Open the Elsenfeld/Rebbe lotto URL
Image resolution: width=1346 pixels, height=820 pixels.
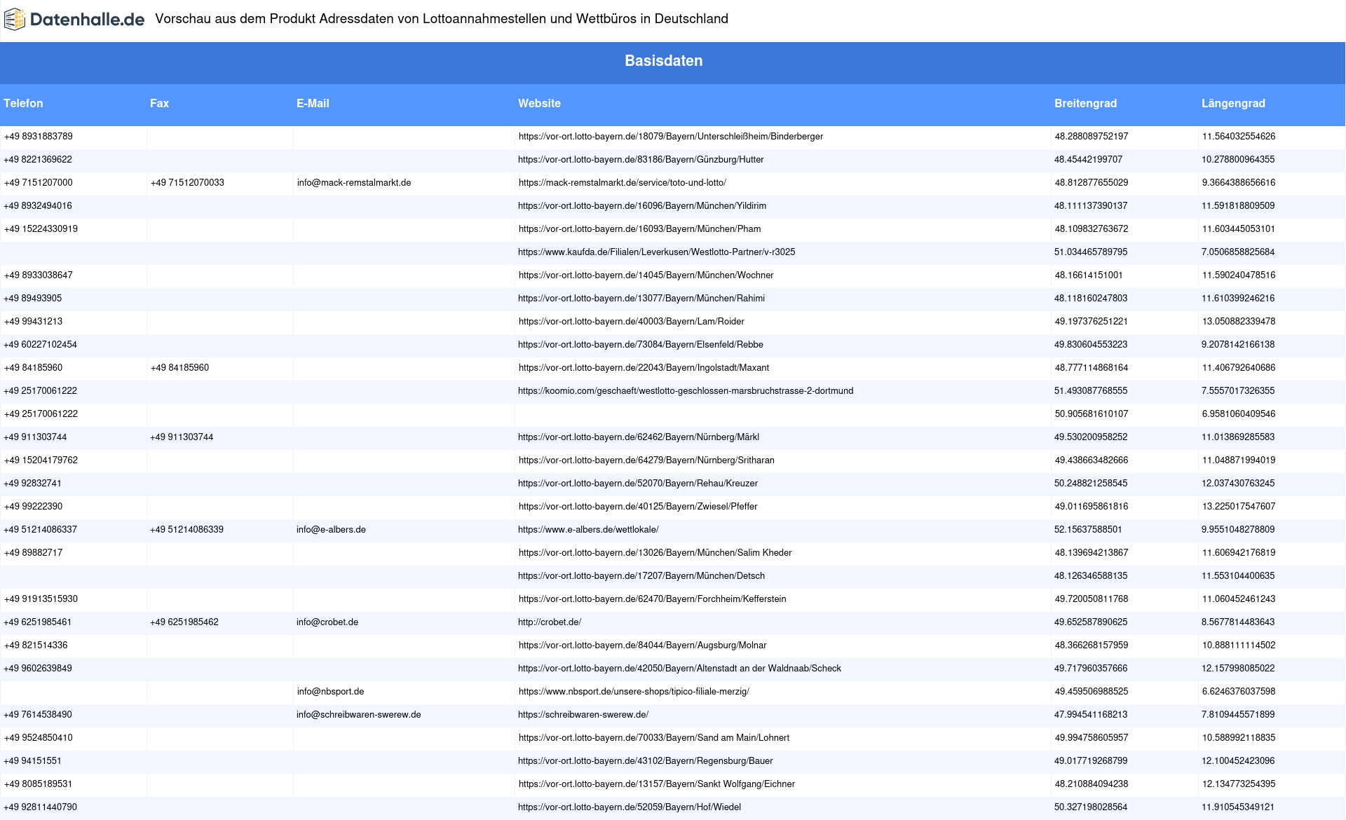[641, 345]
